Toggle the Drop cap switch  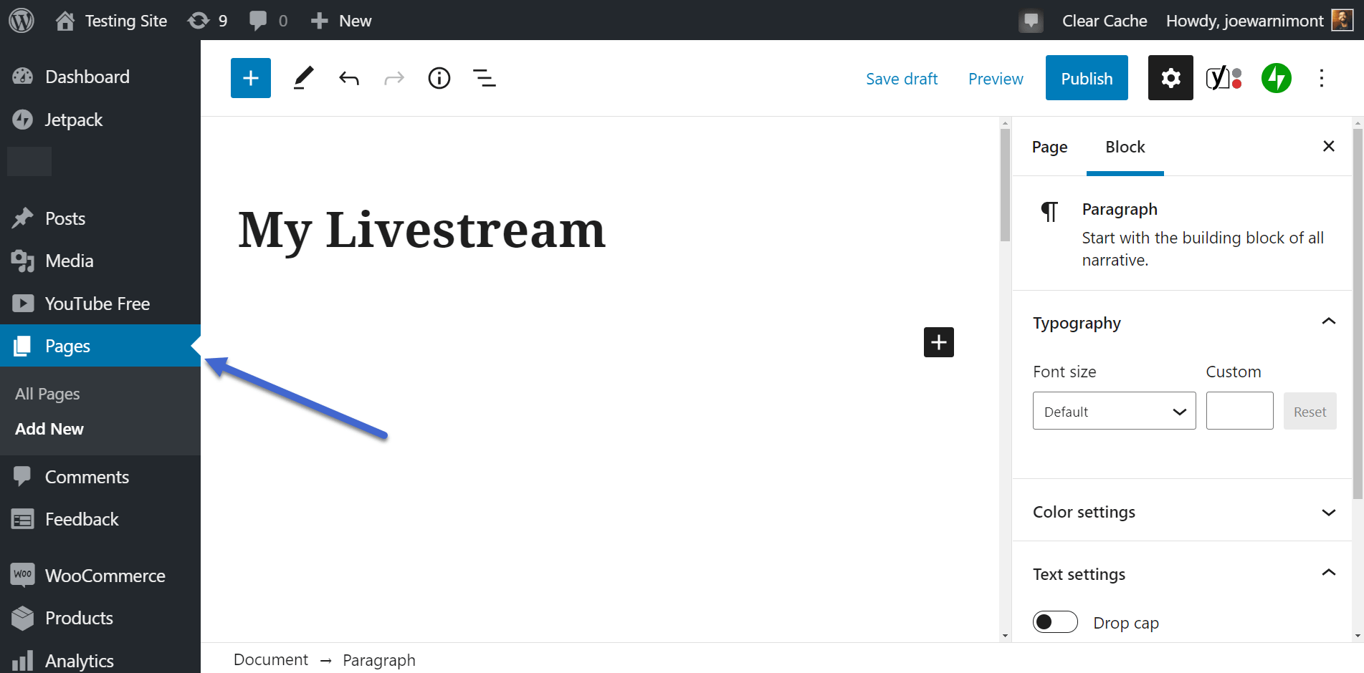click(x=1055, y=622)
